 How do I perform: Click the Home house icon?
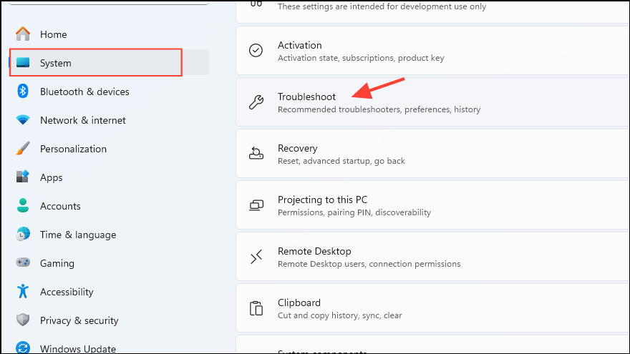23,34
